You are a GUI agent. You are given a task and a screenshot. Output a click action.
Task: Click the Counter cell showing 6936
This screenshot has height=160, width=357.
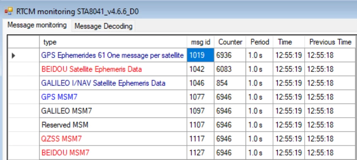tap(230, 55)
